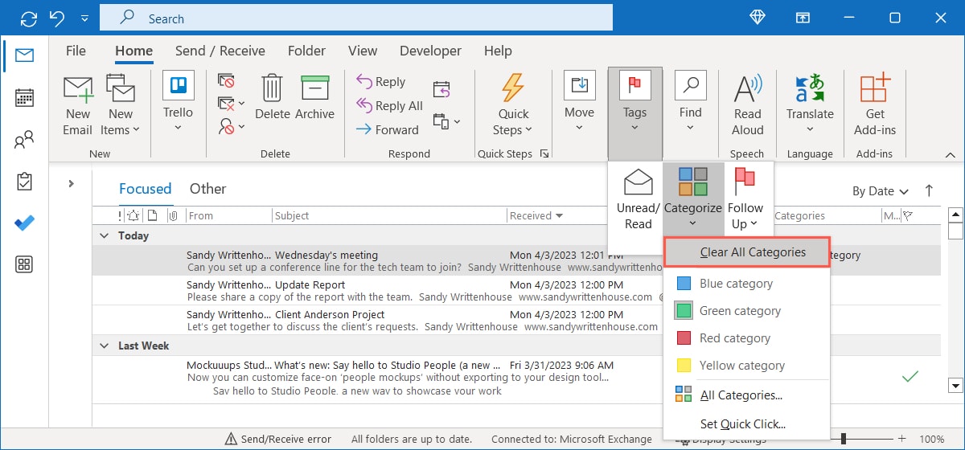Pick the Yellow category swatch
Viewport: 965px width, 450px height.
(684, 366)
